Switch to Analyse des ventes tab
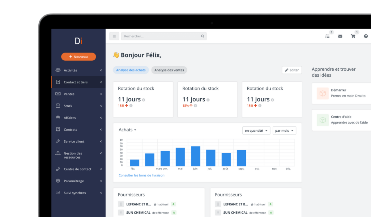The width and height of the screenshot is (371, 217). [x=169, y=70]
